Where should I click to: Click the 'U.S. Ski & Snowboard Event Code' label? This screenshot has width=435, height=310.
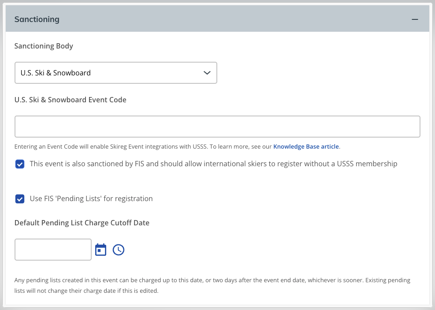(71, 100)
